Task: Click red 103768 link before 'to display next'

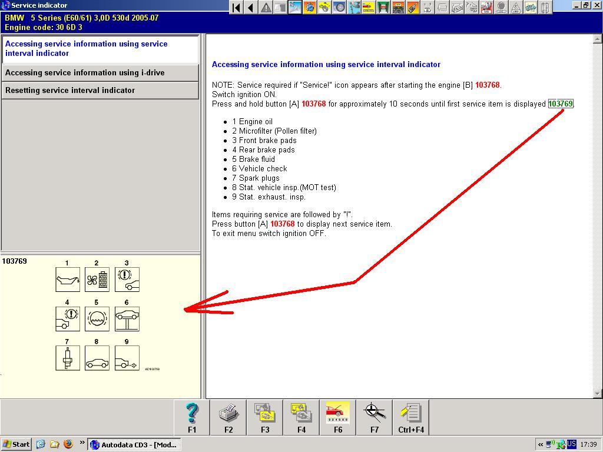Action: [283, 224]
